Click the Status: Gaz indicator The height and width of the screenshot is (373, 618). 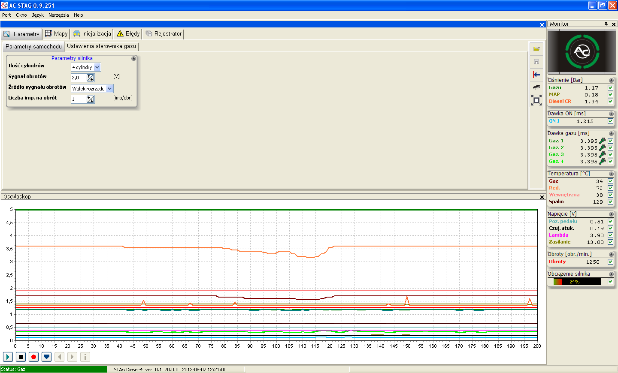pyautogui.click(x=54, y=369)
